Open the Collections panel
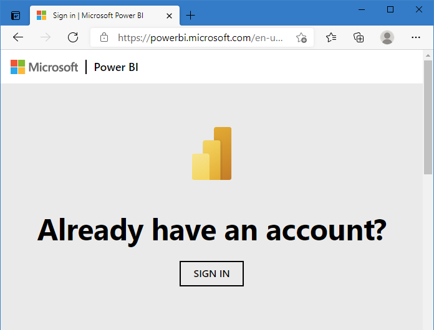 [359, 37]
